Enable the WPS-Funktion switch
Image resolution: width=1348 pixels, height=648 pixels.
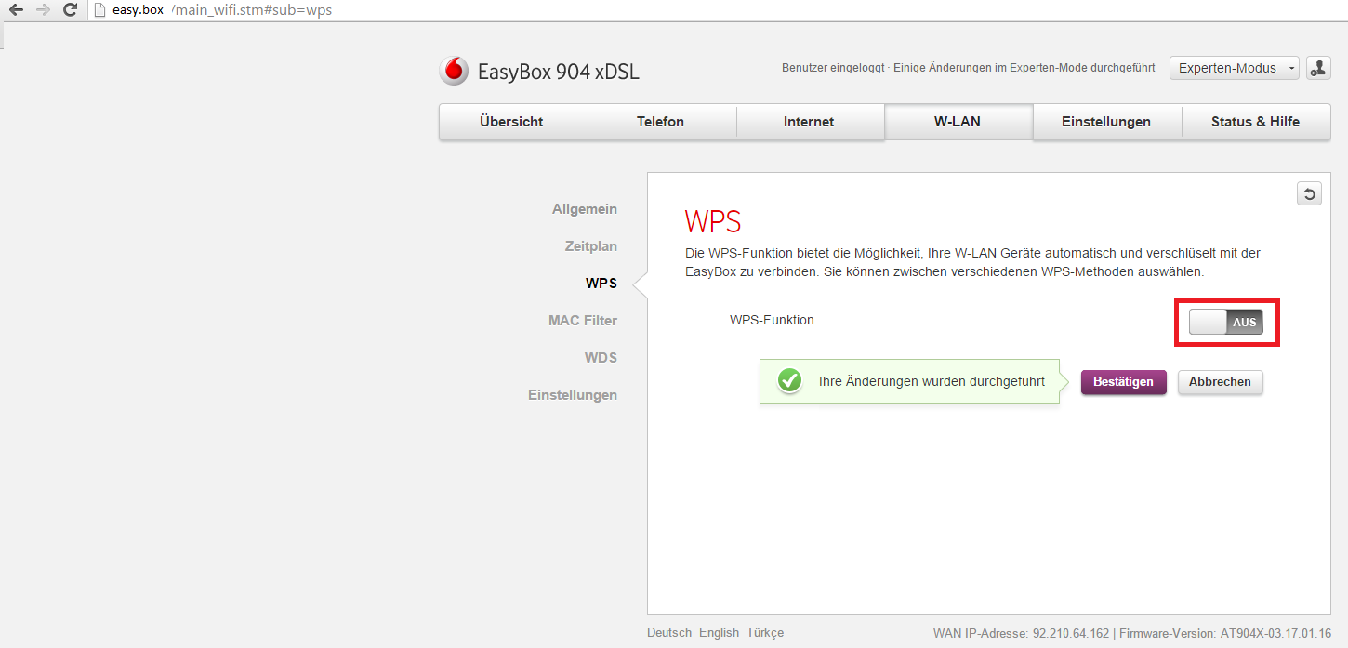[1224, 322]
